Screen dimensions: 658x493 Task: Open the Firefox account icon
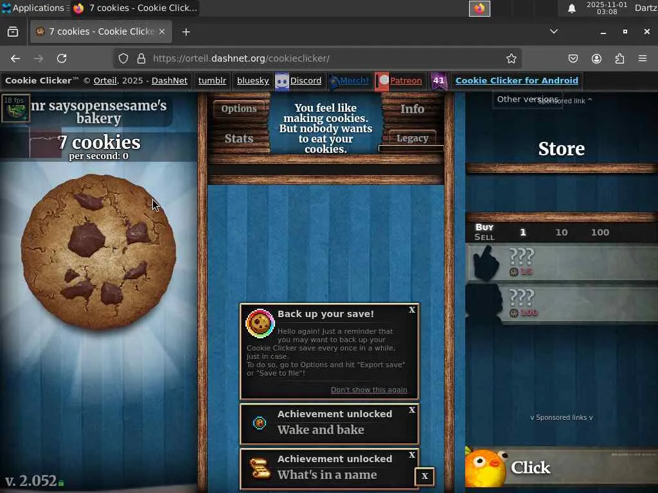click(x=596, y=58)
